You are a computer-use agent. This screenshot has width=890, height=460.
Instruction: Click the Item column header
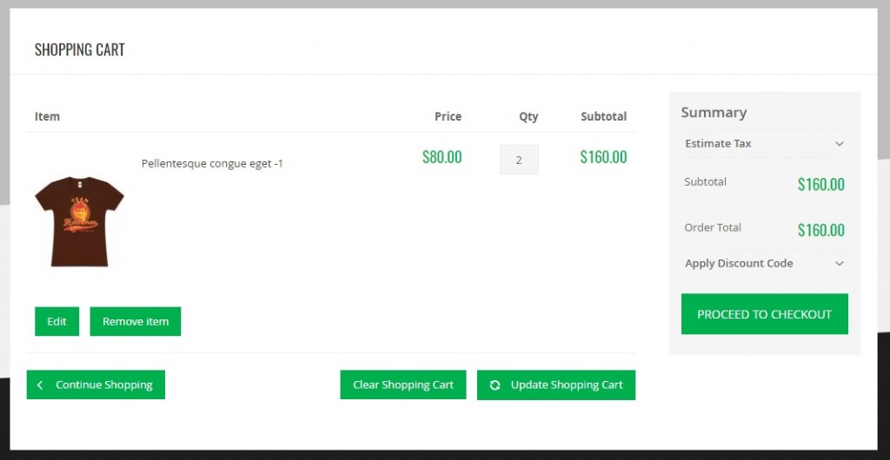tap(47, 116)
